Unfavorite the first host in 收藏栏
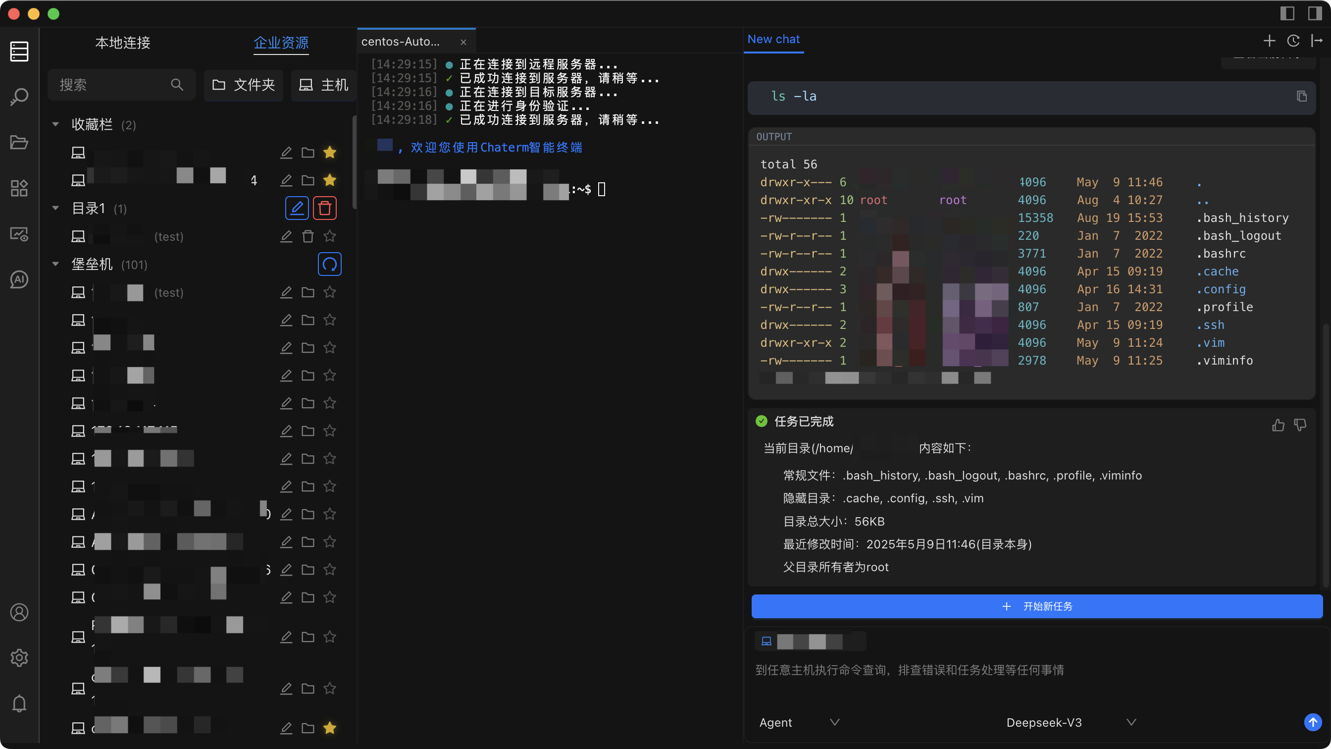Image resolution: width=1331 pixels, height=749 pixels. click(330, 152)
